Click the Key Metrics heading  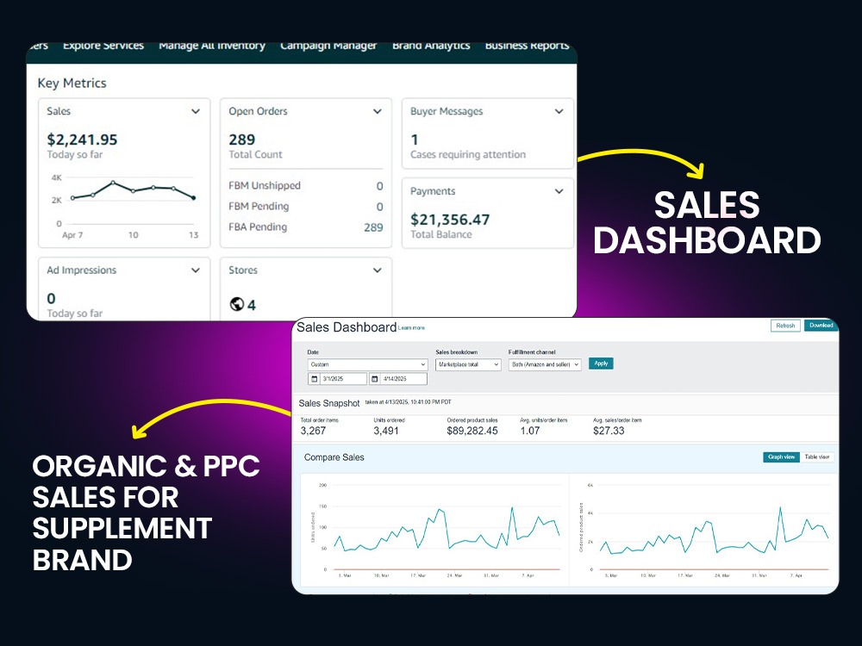point(72,84)
